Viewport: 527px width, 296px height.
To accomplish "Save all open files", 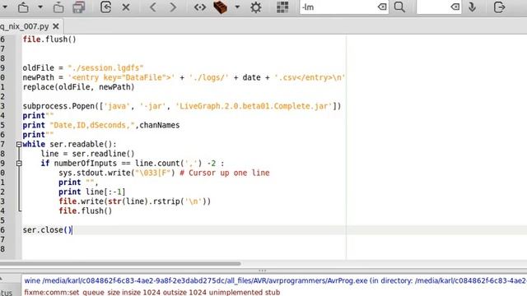I will pos(79,7).
